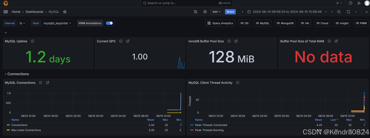This screenshot has width=370, height=138.
Task: Toggle the Max Used Connections series label
Action: pos(26,130)
